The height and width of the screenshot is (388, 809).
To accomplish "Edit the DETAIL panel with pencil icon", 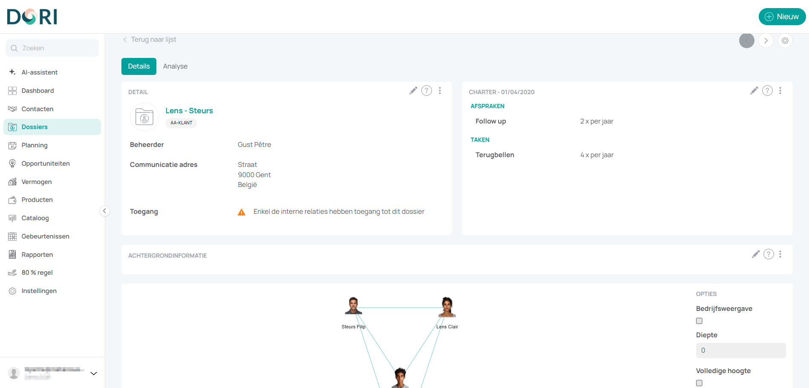I will pos(413,91).
